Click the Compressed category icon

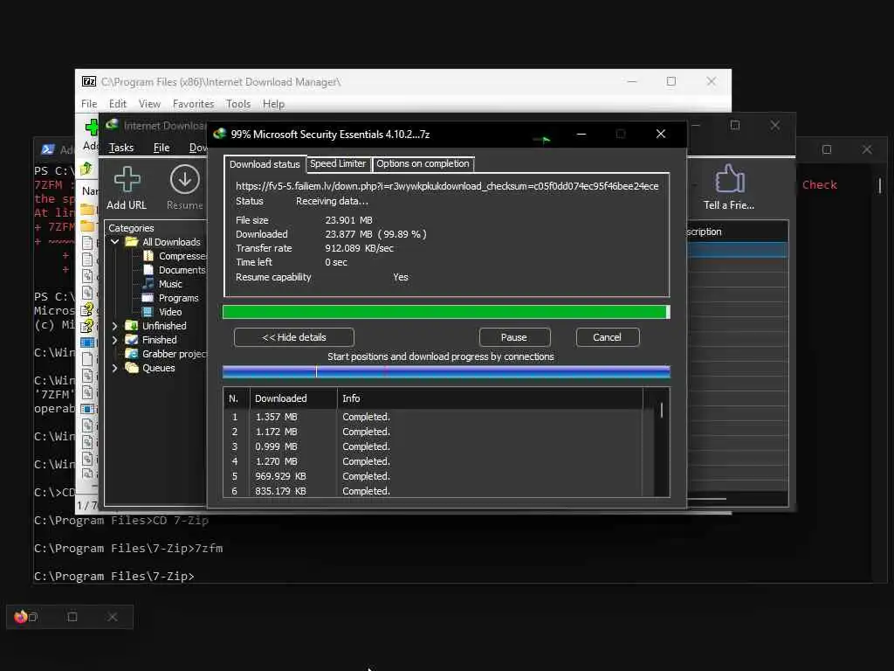pos(148,256)
